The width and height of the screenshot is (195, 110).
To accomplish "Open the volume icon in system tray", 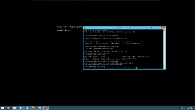I will (x=184, y=108).
